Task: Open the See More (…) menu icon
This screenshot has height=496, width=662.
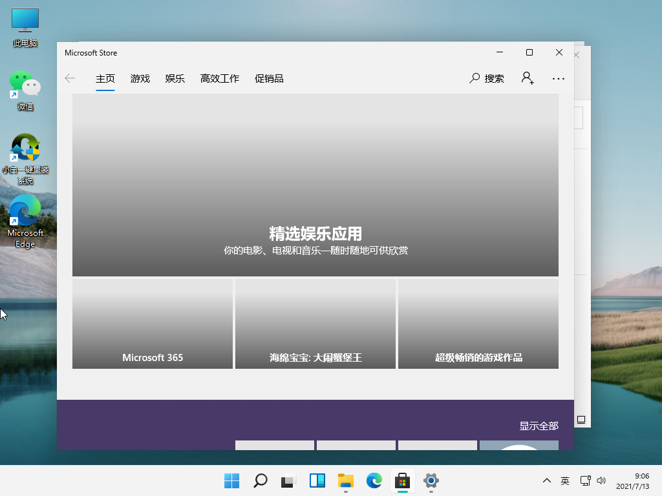Action: click(x=558, y=78)
